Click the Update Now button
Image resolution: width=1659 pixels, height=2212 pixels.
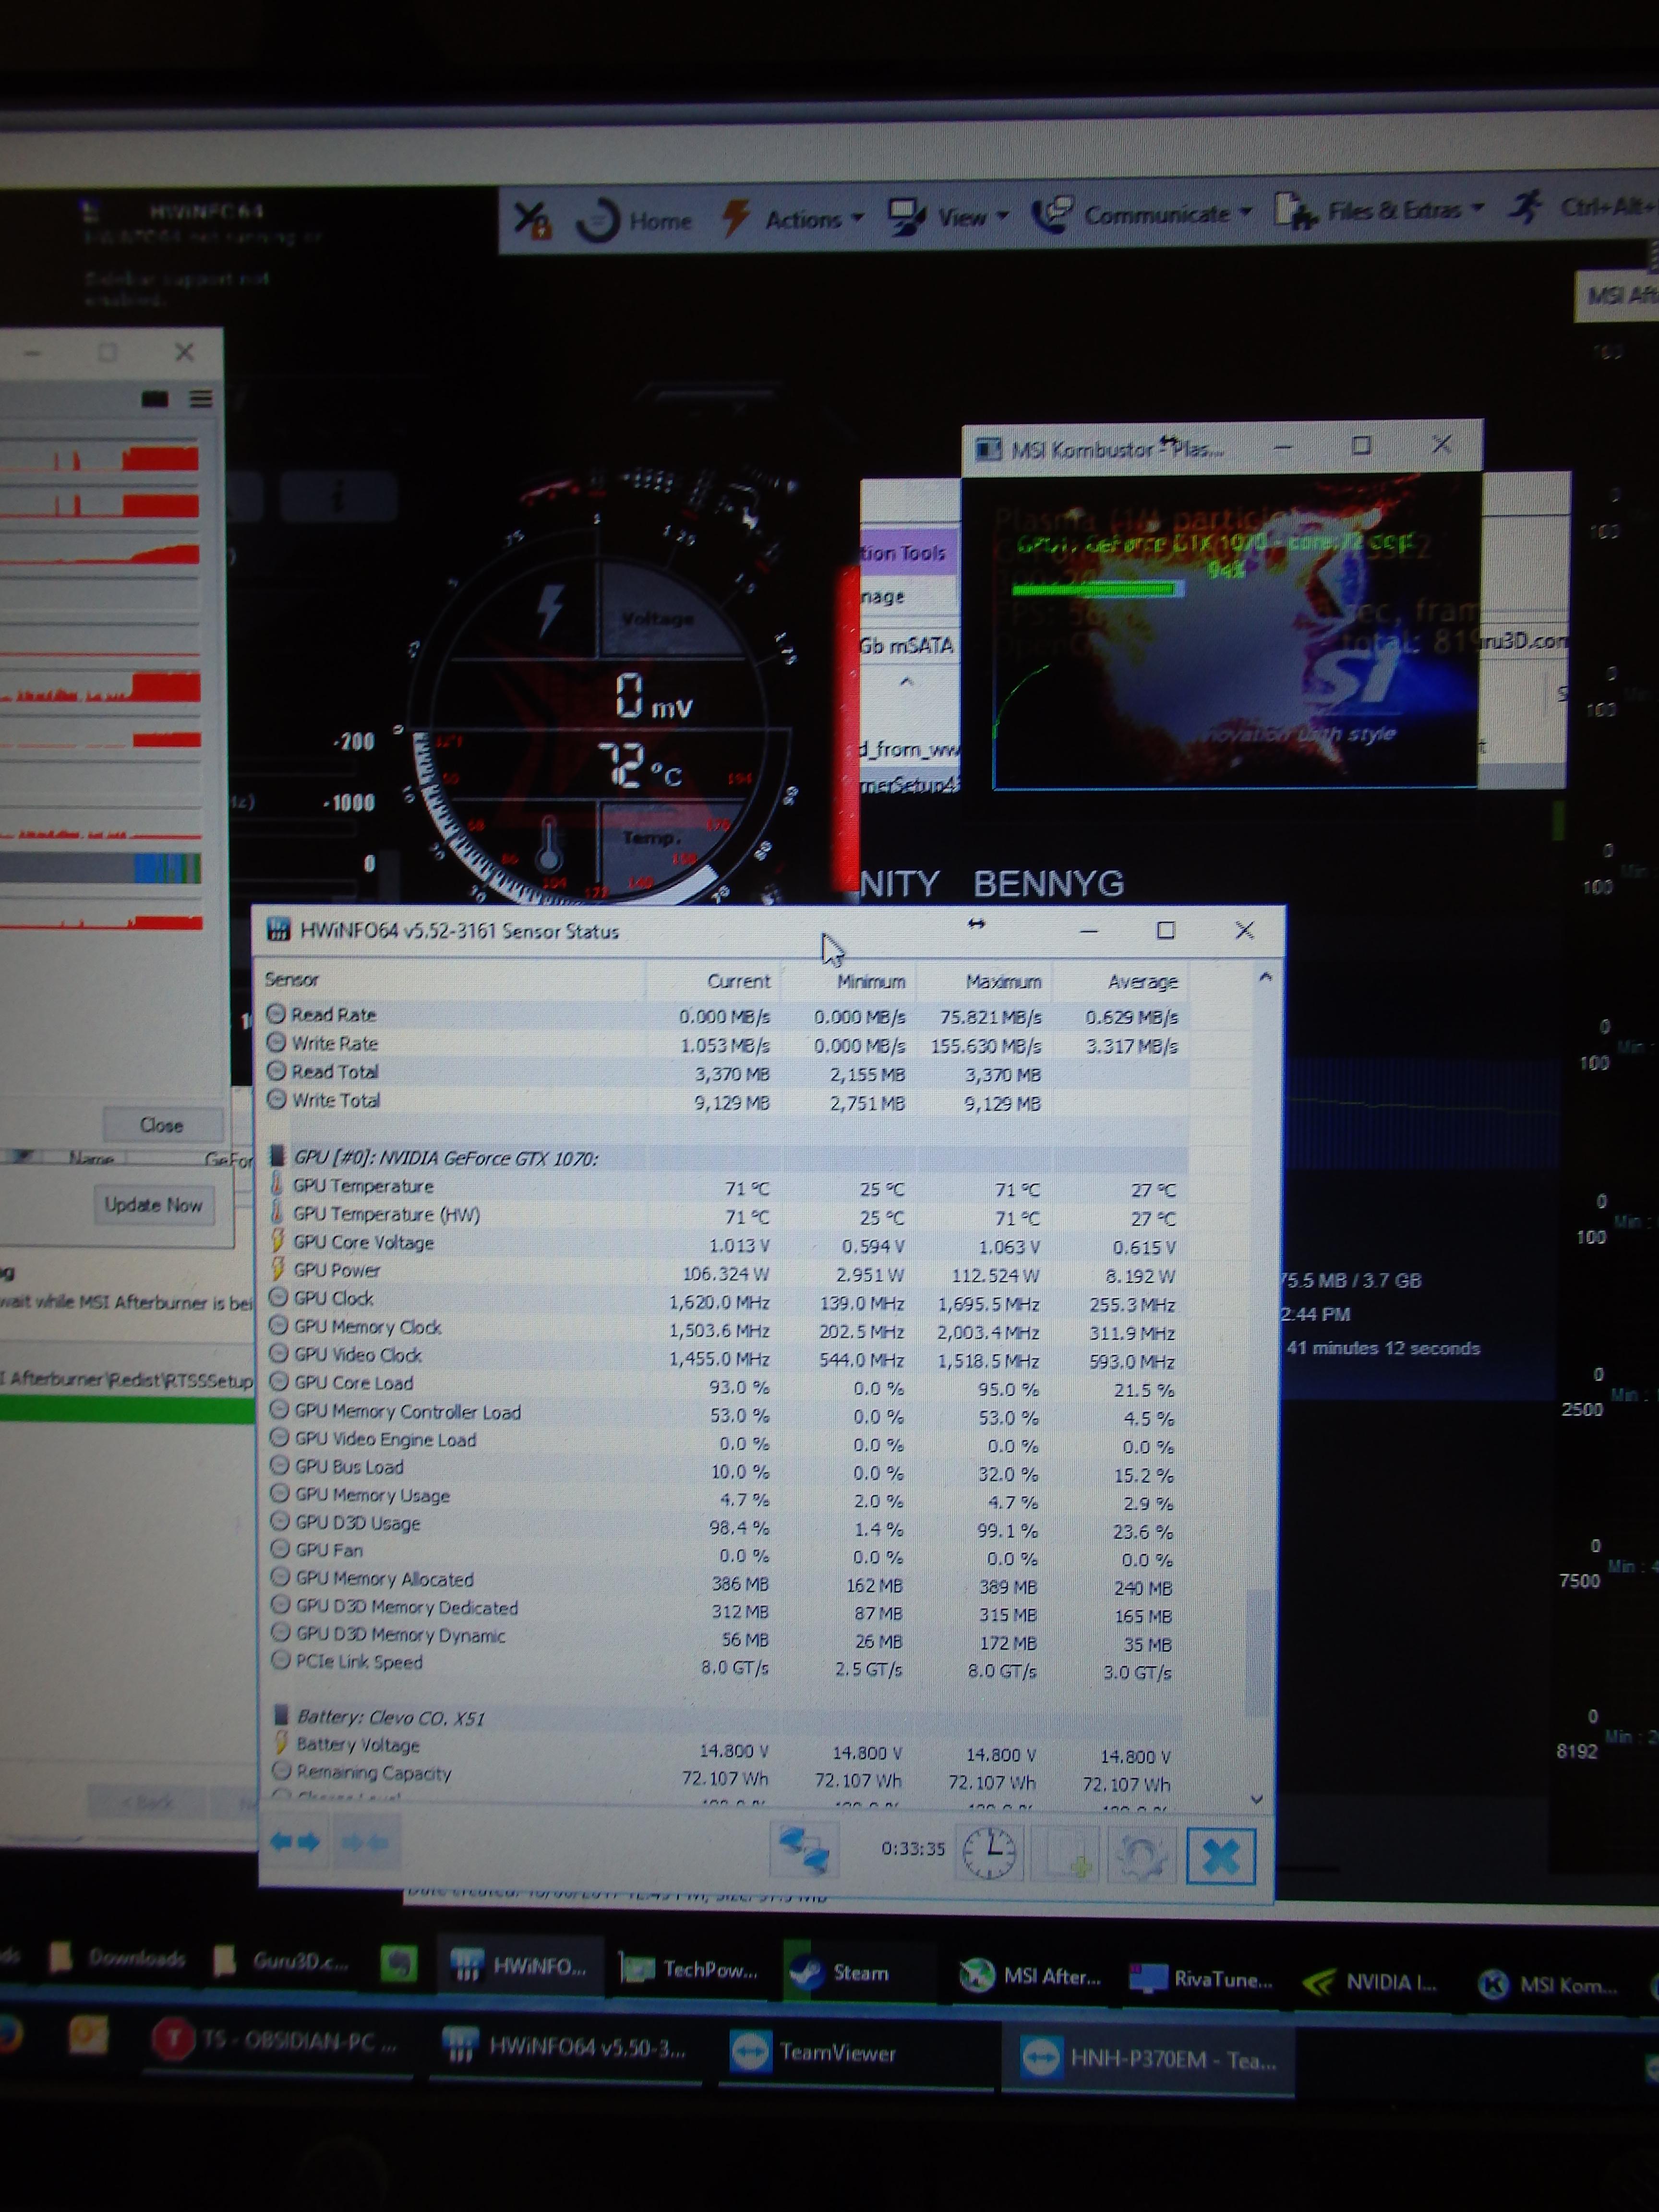(153, 1204)
